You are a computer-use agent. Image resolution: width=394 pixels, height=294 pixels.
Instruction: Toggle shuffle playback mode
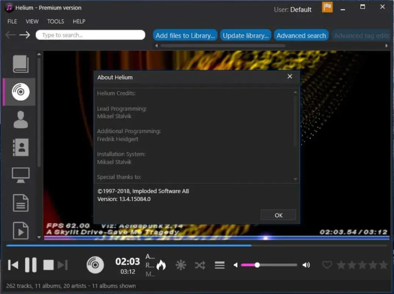point(200,265)
